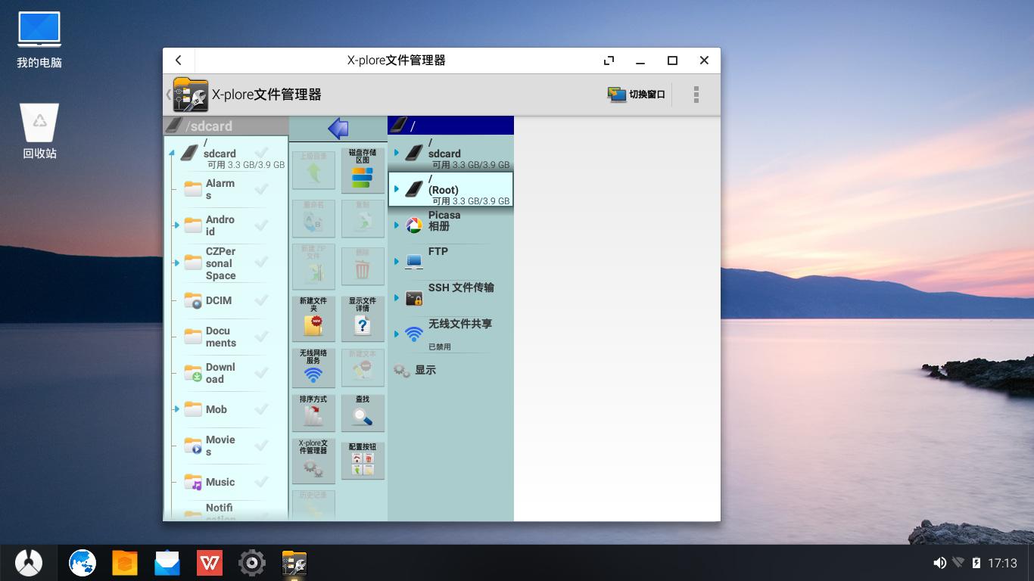Click the volume speaker tray icon

point(939,563)
